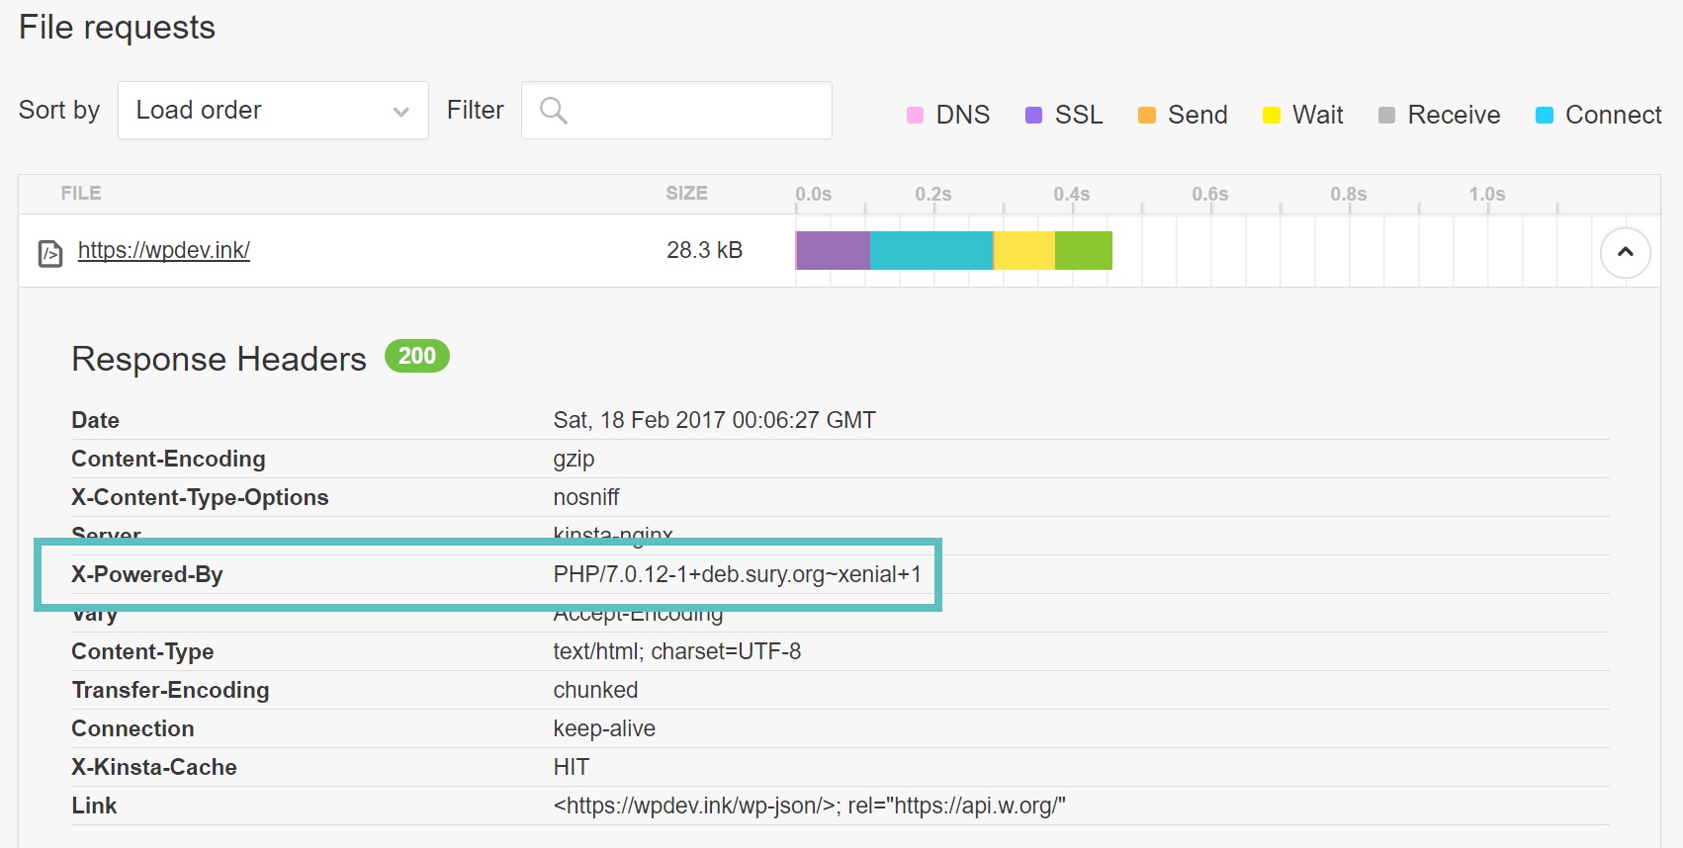The image size is (1683, 848).
Task: Click the Transfer-Encoding chunked value
Action: click(x=595, y=690)
